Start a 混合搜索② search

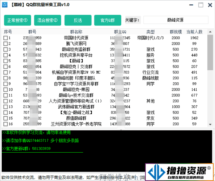48,20
